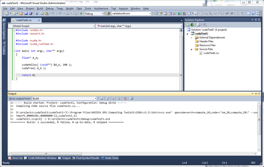
Task: Click the Output panel auto-hide pin
Action: pyautogui.click(x=256, y=94)
